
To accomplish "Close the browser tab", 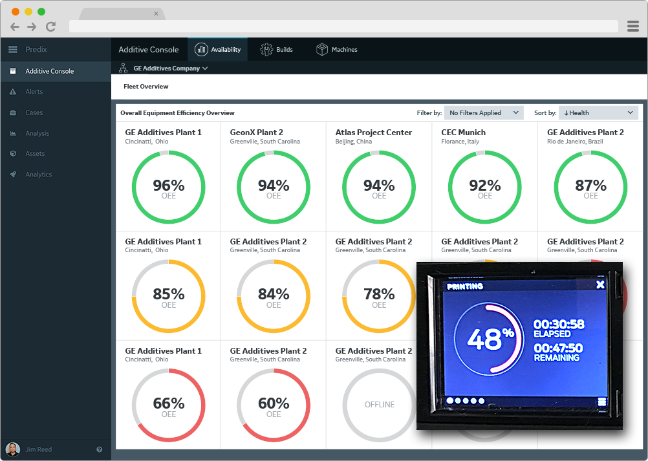I will pos(157,14).
